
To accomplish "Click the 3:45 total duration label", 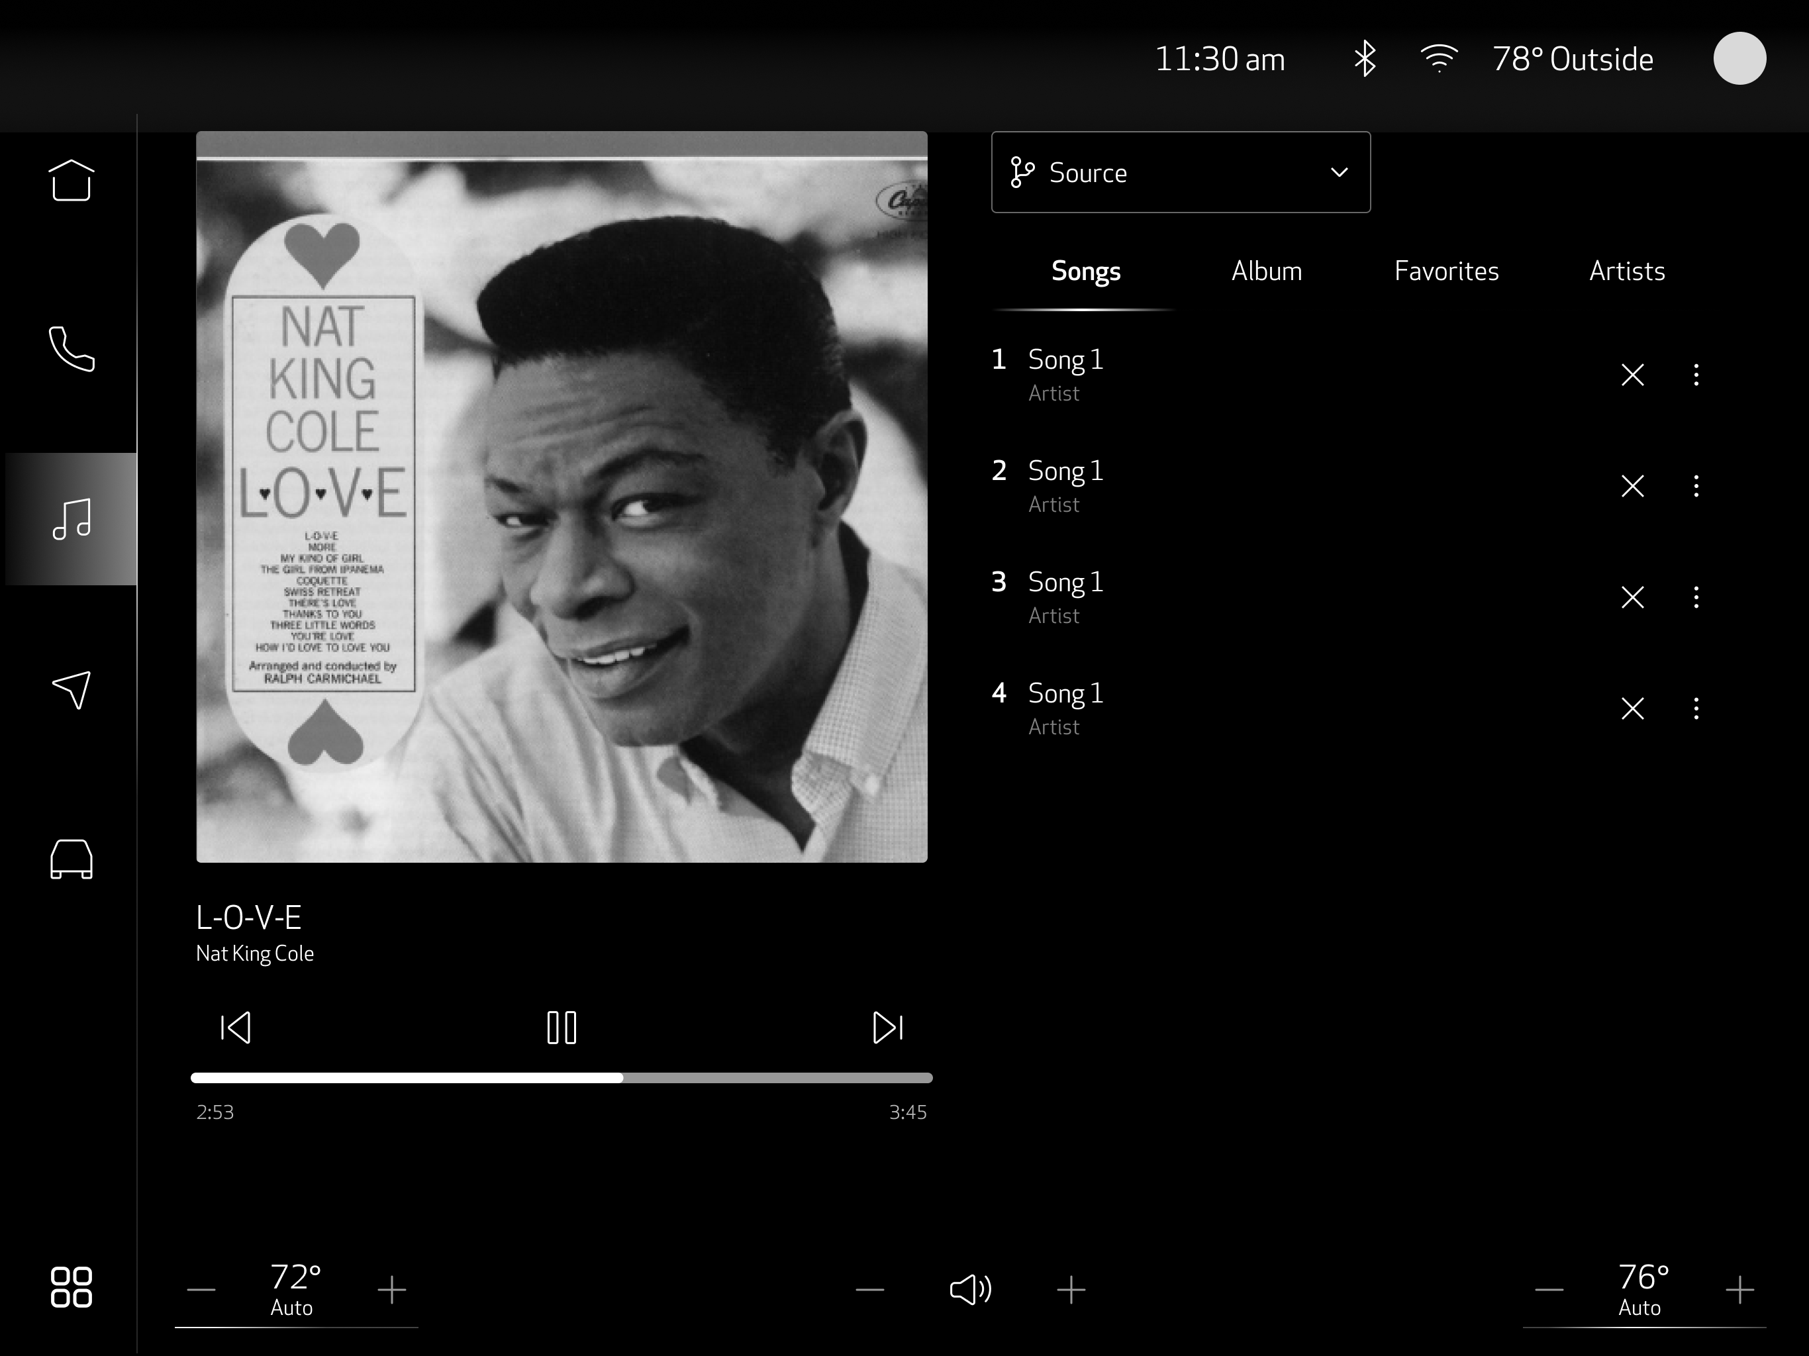I will pos(908,1112).
